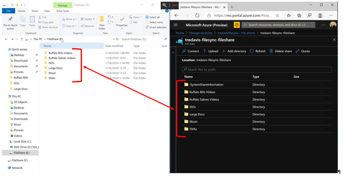Open the Move to dropdown

pyautogui.click(x=70, y=19)
